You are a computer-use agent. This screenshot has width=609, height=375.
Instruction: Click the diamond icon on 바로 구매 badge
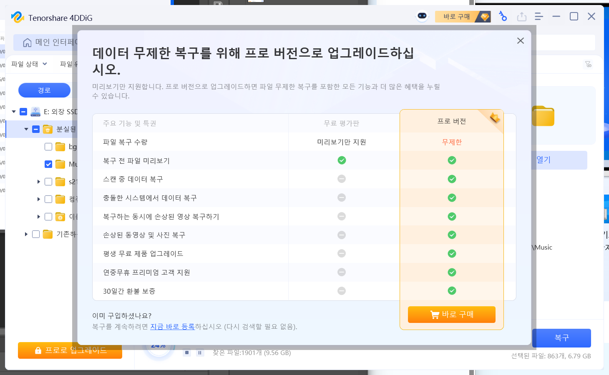coord(484,17)
